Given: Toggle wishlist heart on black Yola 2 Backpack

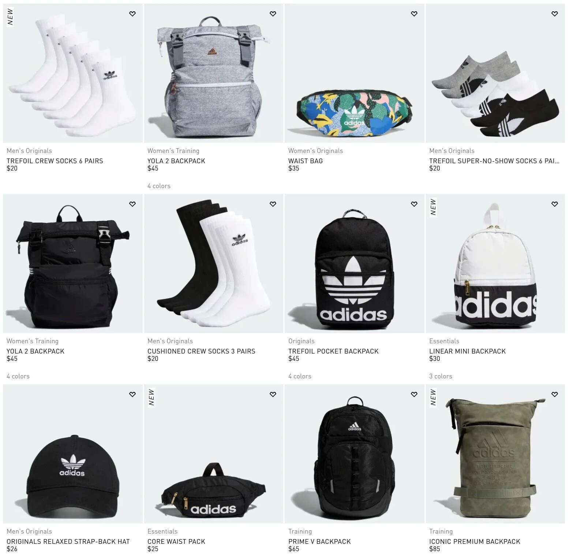Looking at the screenshot, I should 132,204.
